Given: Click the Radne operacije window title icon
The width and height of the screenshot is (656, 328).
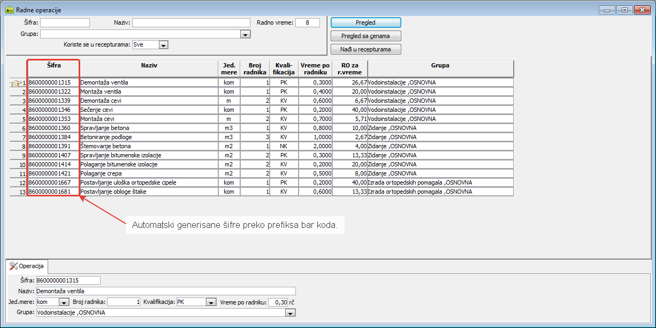Looking at the screenshot, I should [x=9, y=10].
